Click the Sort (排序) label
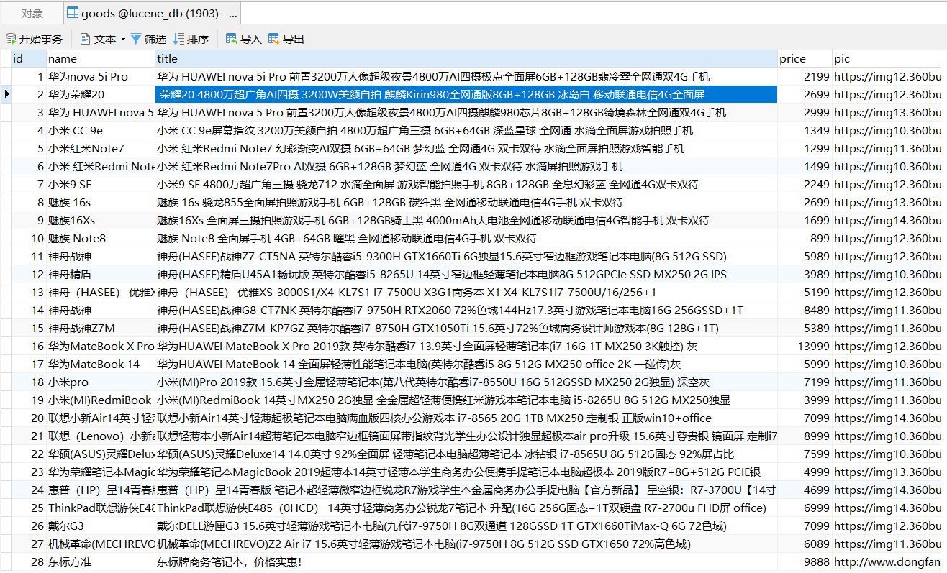This screenshot has width=947, height=573. pos(198,39)
